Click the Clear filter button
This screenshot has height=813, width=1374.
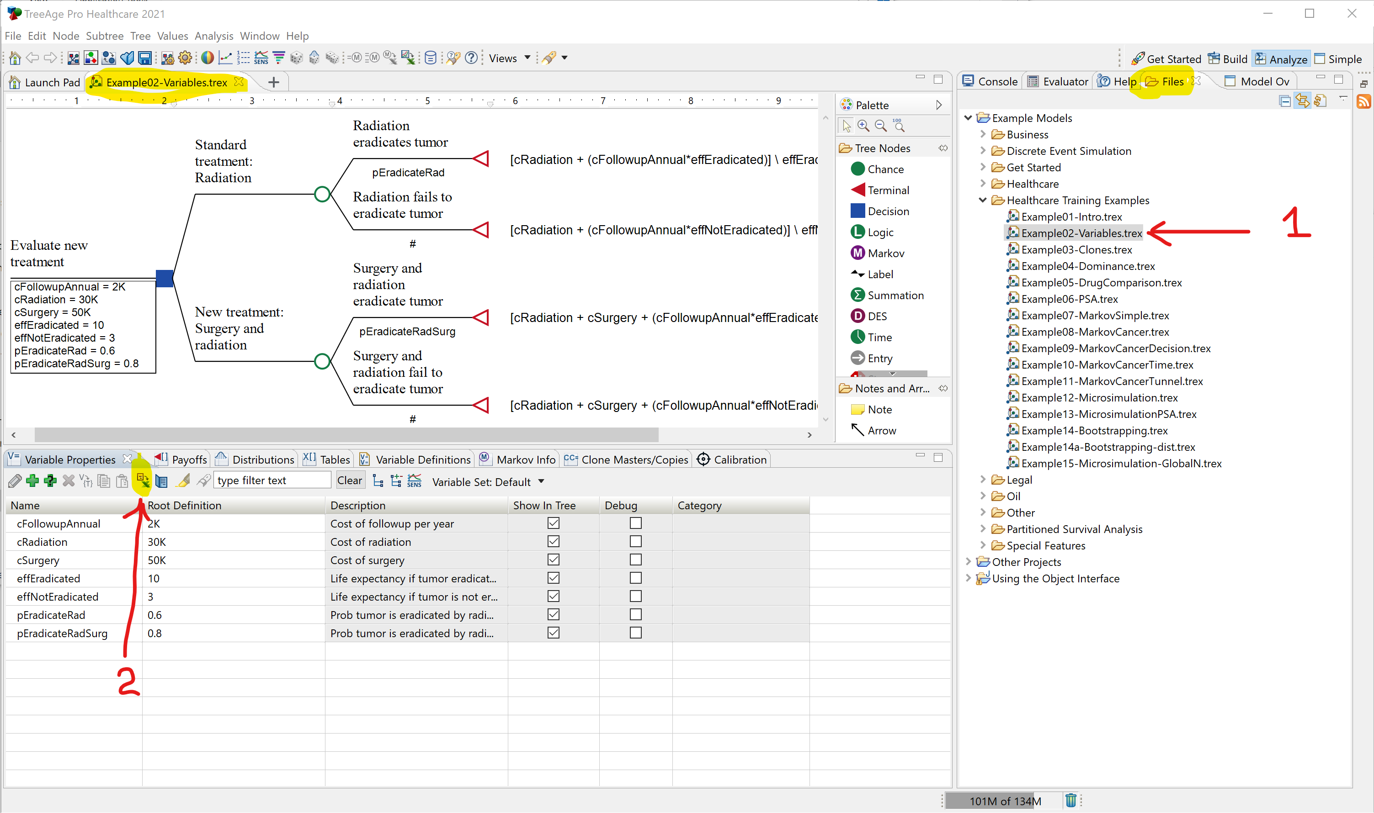(x=349, y=480)
